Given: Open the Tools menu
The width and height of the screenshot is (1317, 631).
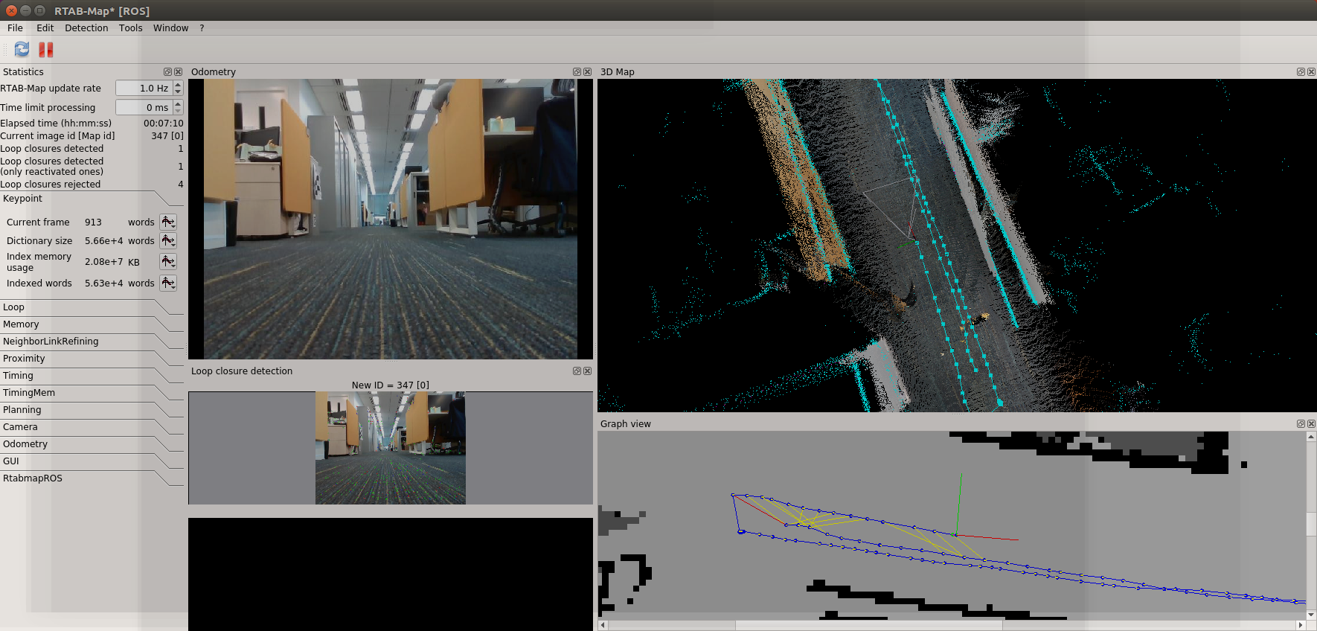Looking at the screenshot, I should pyautogui.click(x=130, y=28).
